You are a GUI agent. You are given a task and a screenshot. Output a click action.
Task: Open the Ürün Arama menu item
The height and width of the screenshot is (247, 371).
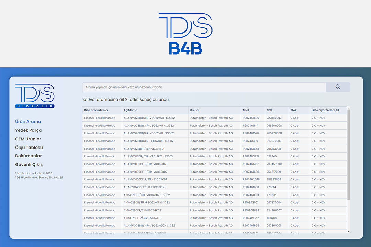[x=28, y=122]
